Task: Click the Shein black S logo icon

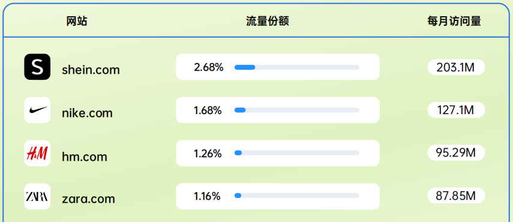Action: click(37, 67)
